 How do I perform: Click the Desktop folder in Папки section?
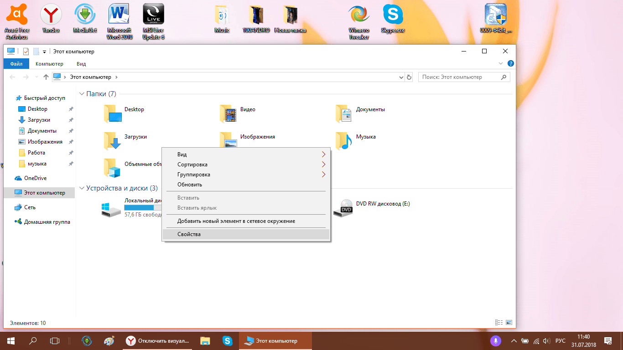pyautogui.click(x=124, y=114)
